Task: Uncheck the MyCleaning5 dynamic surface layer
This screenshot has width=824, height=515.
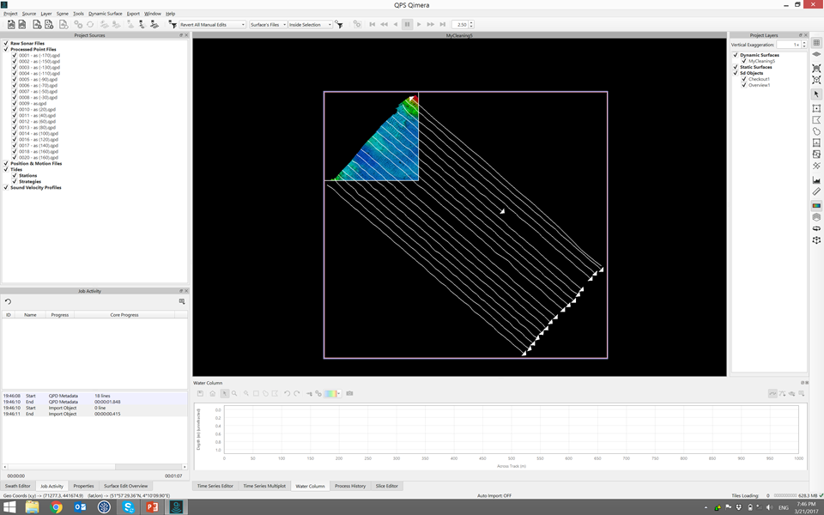Action: coord(744,61)
